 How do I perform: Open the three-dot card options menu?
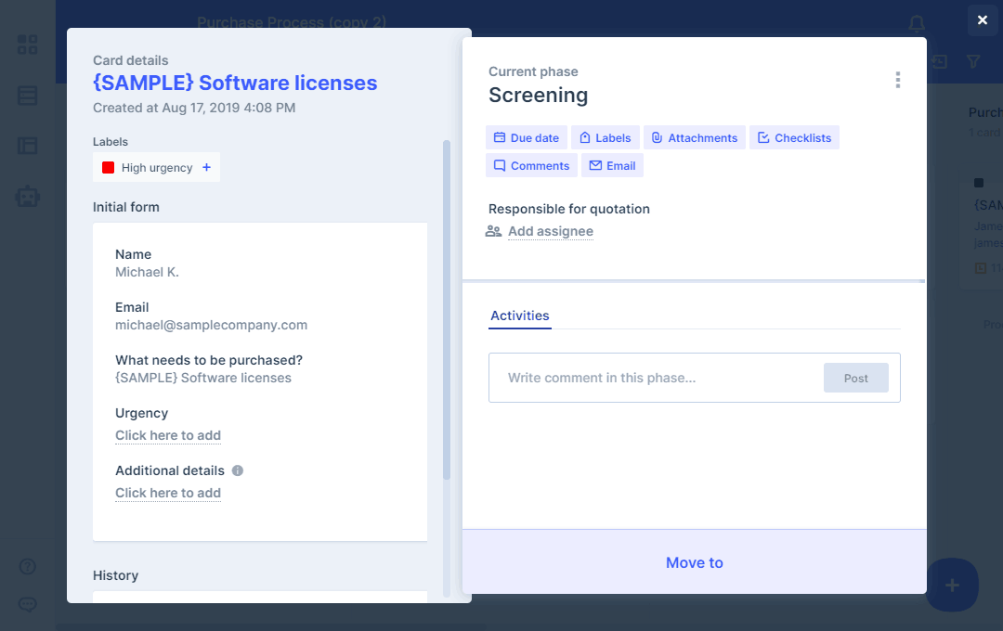(897, 81)
